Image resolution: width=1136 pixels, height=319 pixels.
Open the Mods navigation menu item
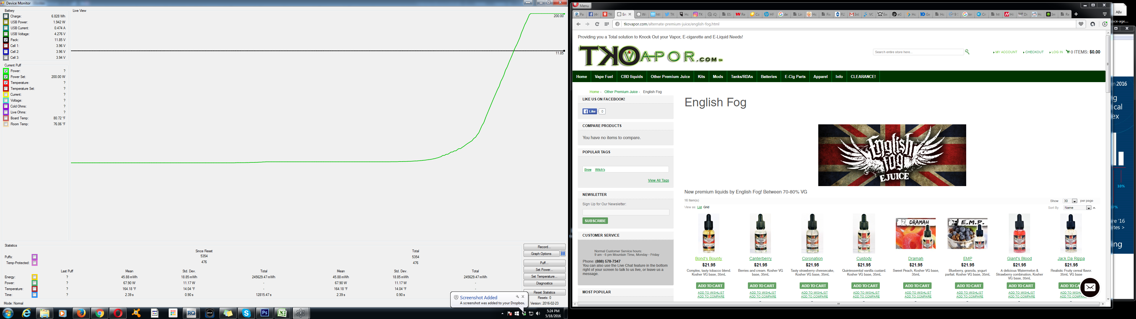click(717, 77)
